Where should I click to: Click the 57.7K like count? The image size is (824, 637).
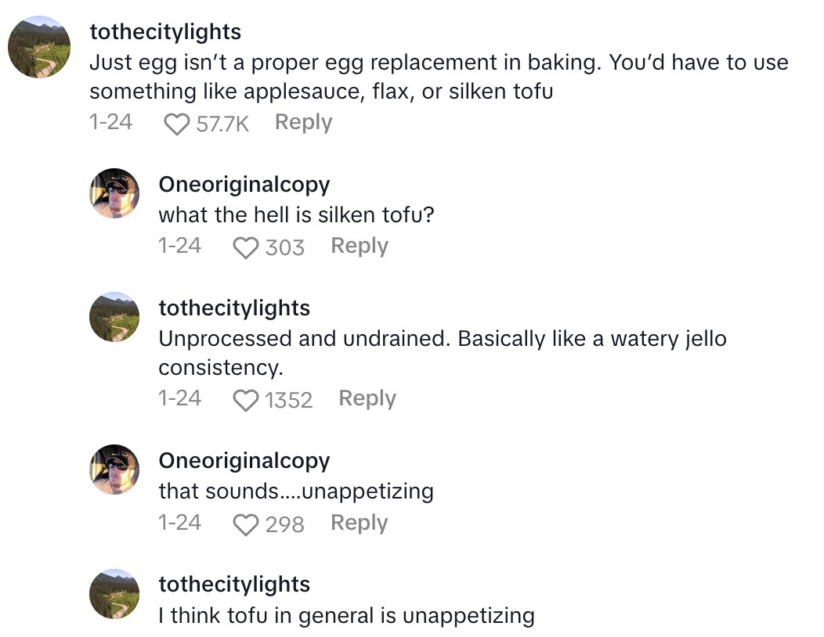pyautogui.click(x=222, y=124)
